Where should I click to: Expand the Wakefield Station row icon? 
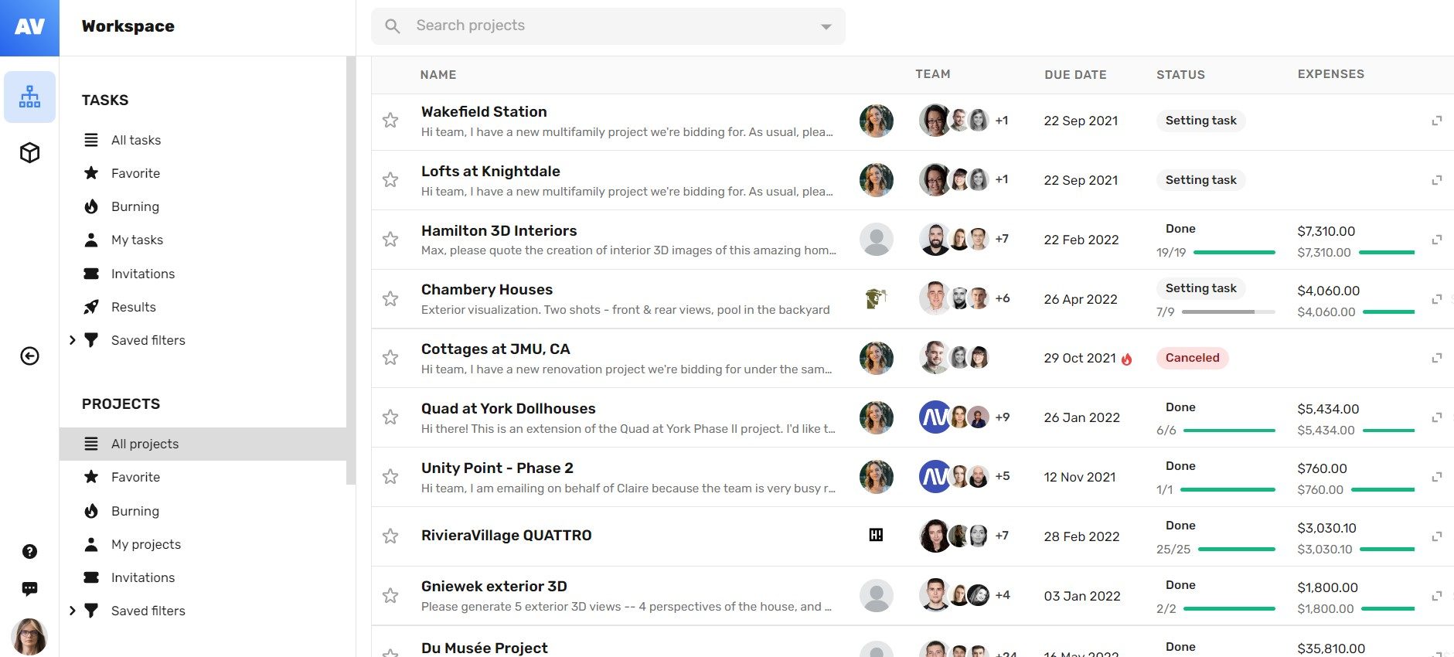pos(1437,121)
